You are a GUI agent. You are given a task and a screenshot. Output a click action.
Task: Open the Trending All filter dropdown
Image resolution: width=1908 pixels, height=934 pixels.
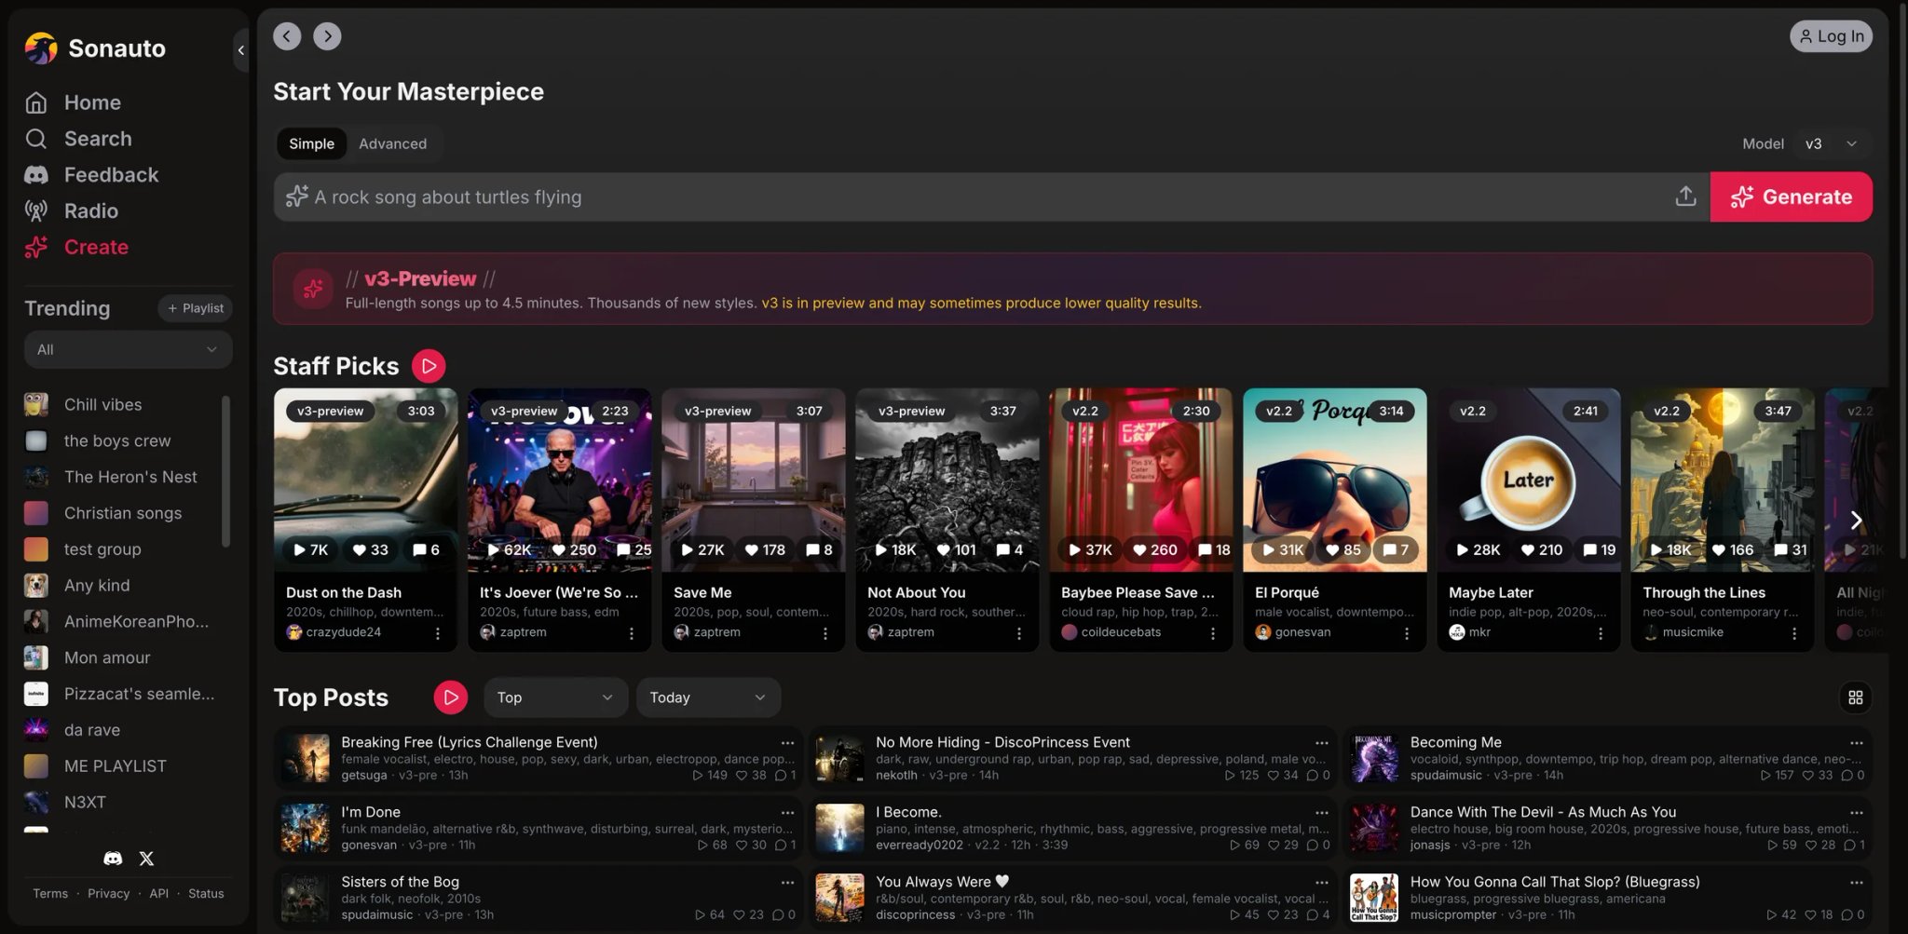click(x=129, y=349)
